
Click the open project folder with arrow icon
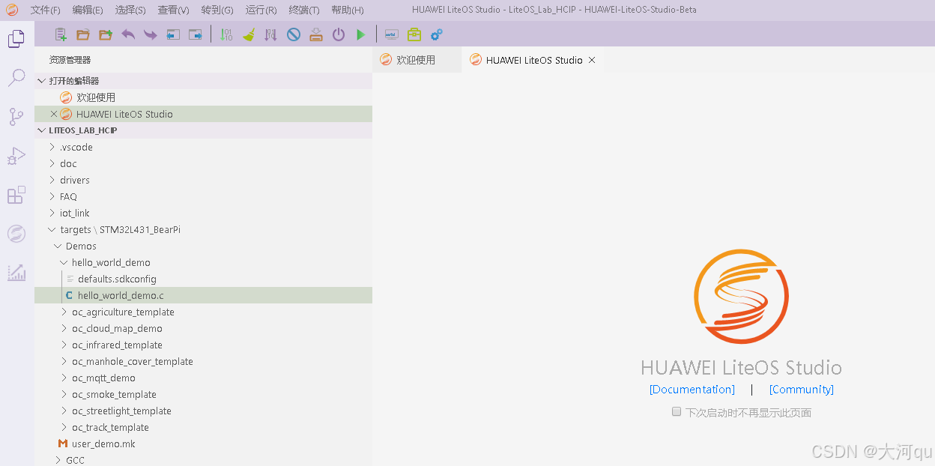coord(106,34)
